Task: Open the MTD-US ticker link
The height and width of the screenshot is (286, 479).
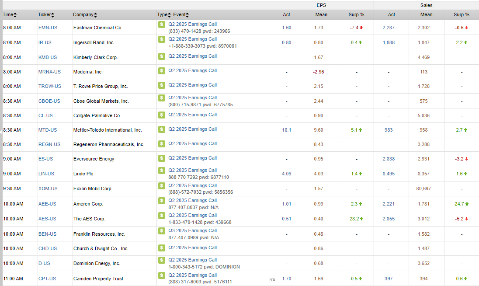Action: 48,130
